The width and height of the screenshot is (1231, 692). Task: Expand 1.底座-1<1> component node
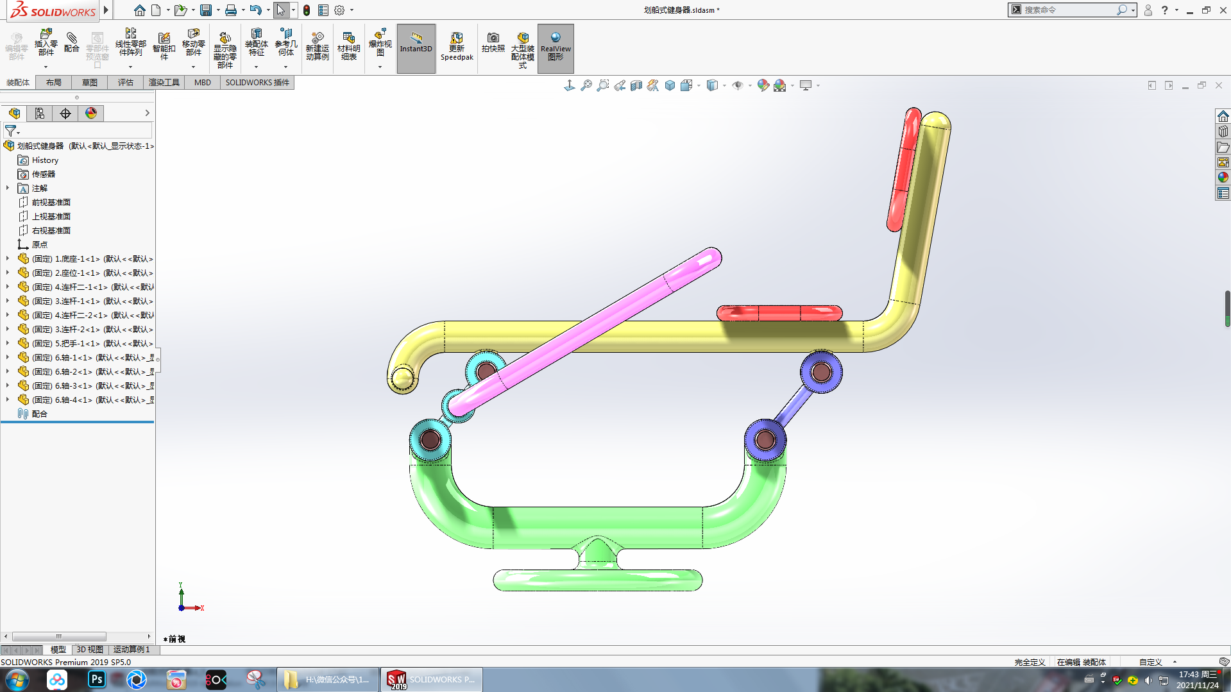coord(8,258)
